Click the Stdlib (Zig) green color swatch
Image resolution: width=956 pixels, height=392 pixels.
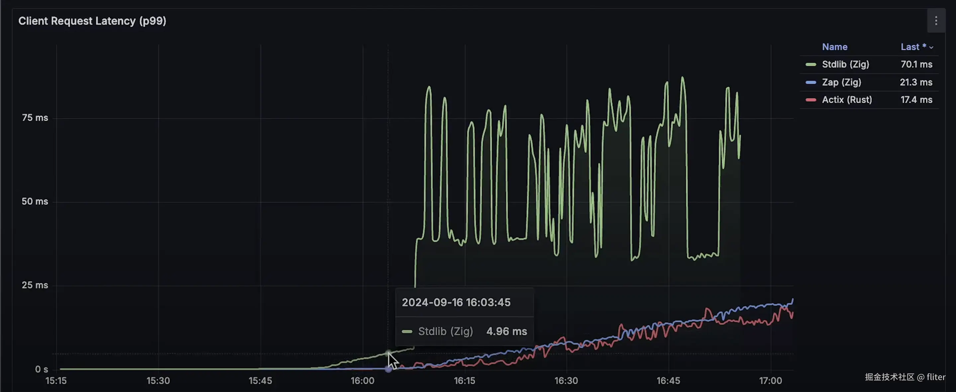(x=811, y=64)
